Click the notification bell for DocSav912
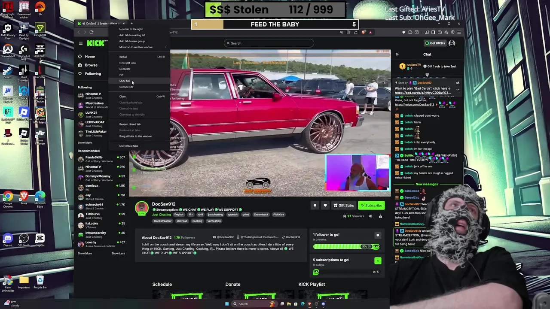 coord(315,206)
